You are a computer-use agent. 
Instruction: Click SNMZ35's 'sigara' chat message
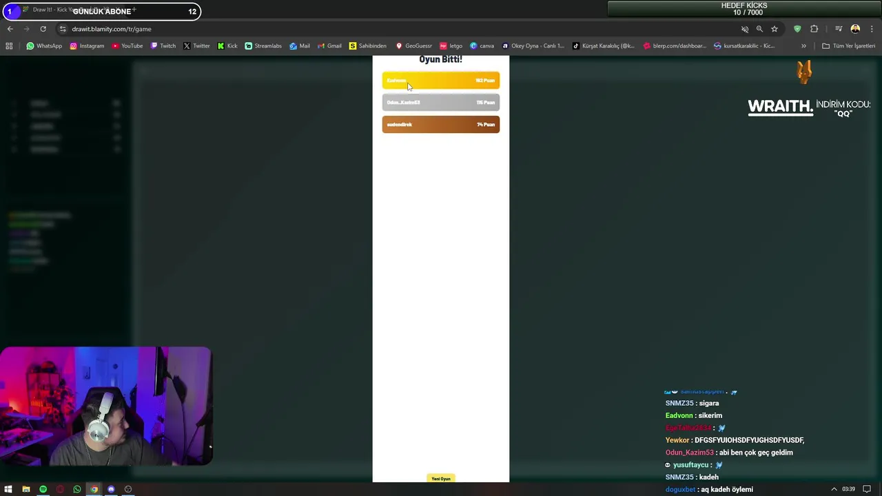(709, 403)
